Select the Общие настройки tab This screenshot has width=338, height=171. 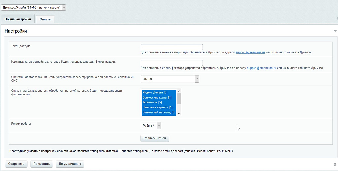click(x=17, y=19)
